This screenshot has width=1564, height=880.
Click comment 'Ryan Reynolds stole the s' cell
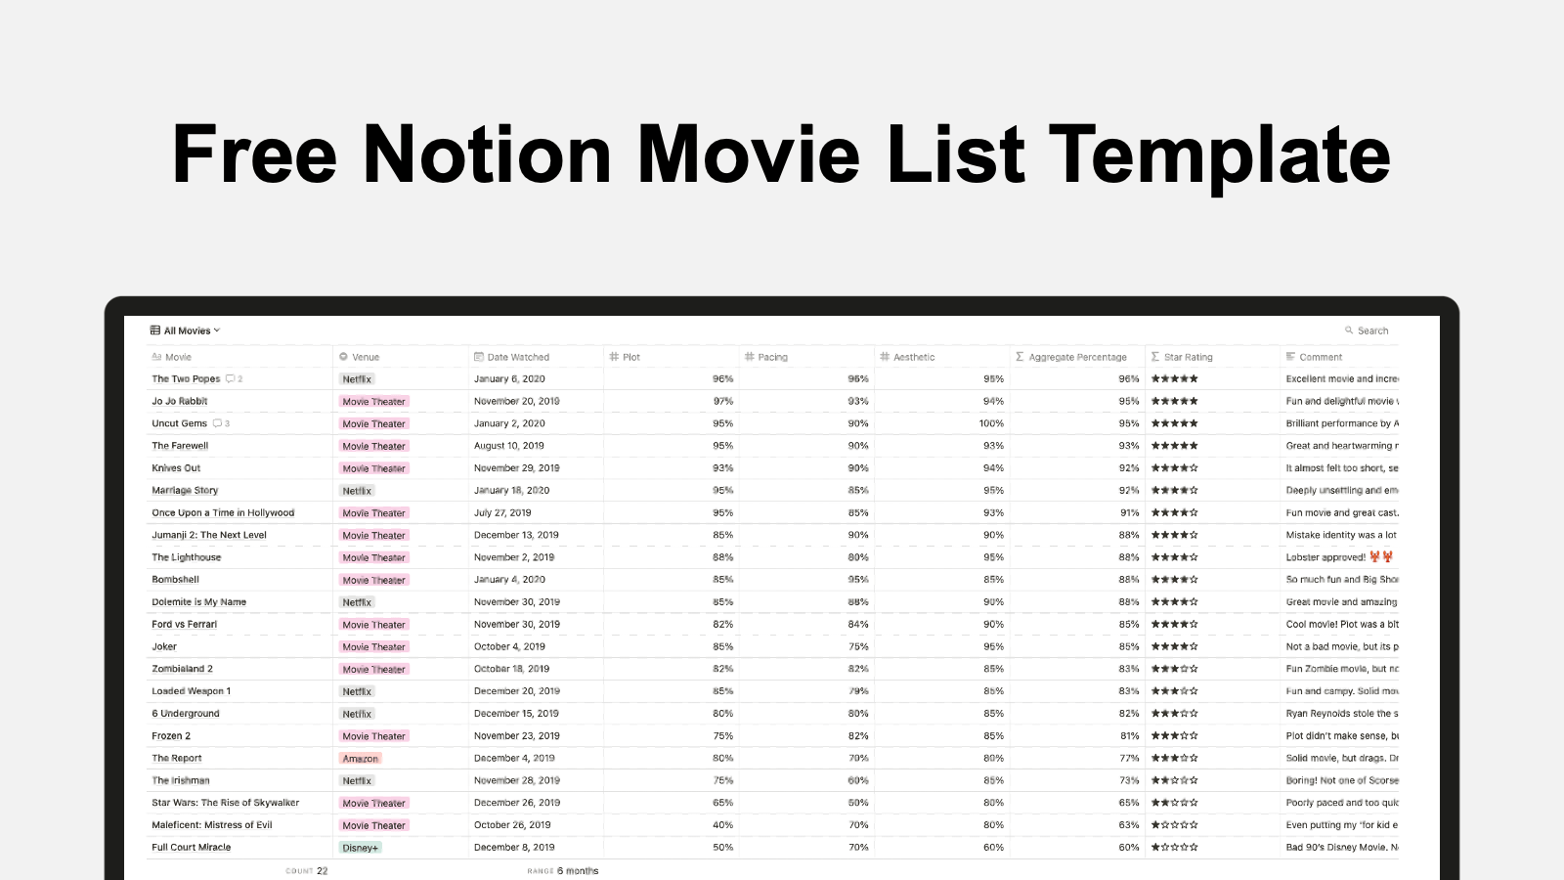pos(1342,714)
